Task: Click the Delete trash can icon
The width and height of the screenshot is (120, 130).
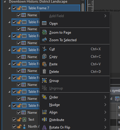Action: tap(44, 71)
